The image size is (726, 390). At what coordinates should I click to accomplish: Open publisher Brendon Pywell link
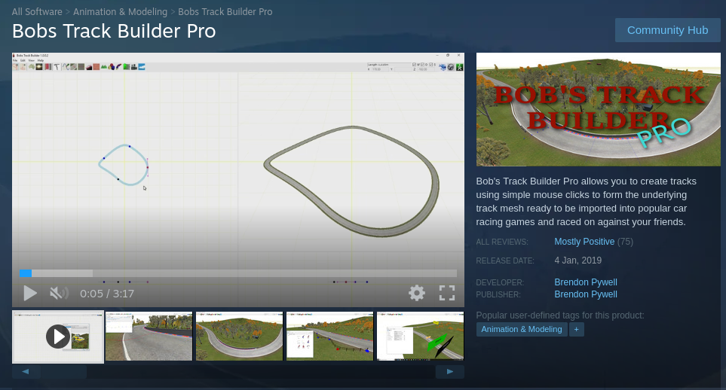point(586,294)
